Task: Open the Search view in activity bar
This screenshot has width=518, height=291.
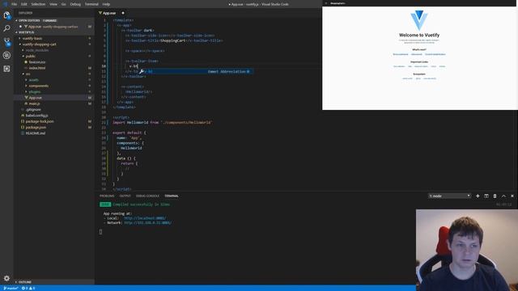Action: click(x=6, y=28)
